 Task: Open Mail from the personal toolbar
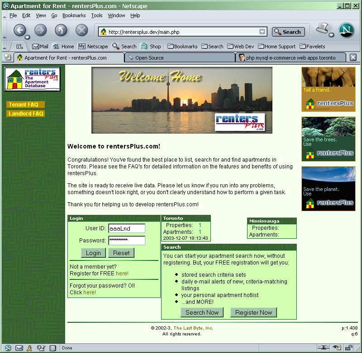point(40,46)
